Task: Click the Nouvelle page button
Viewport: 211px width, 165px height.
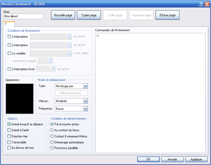Action: (63, 15)
